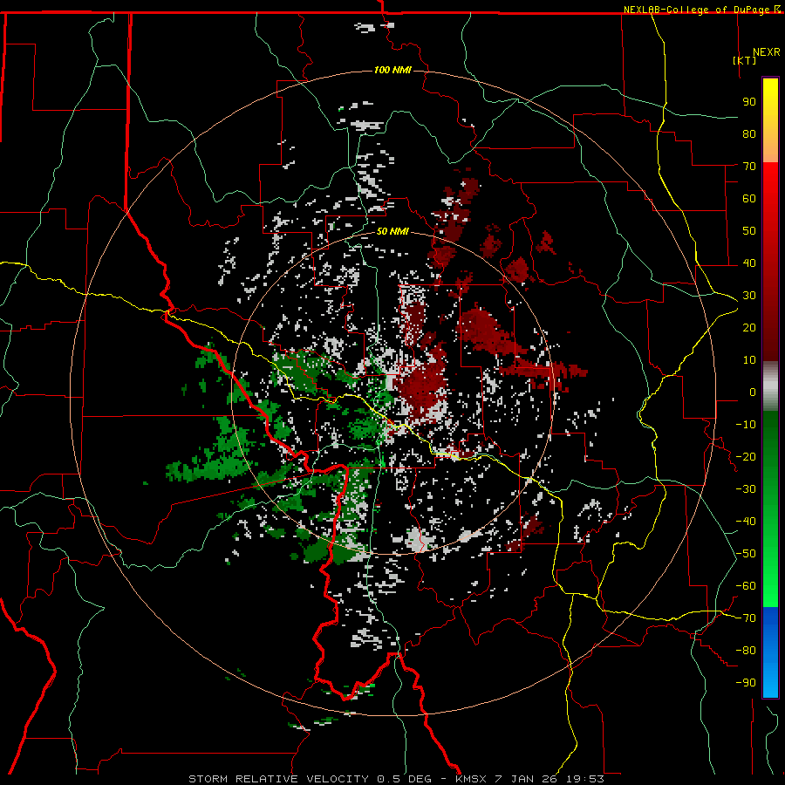The image size is (785, 785).
Task: Click the -20 value on velocity scale
Action: [x=746, y=456]
